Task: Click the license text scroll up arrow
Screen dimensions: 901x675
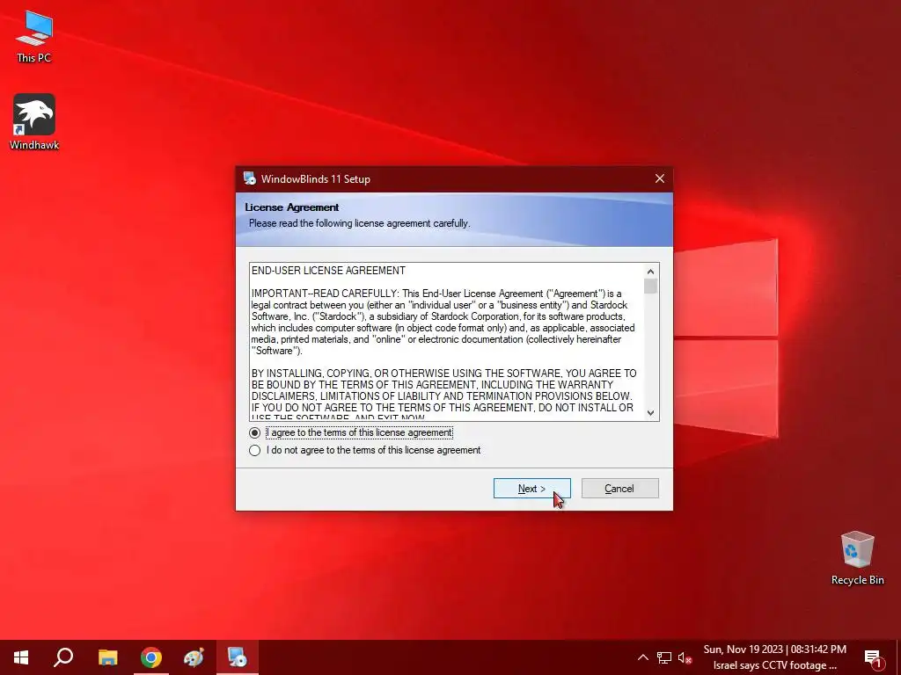Action: coord(650,272)
